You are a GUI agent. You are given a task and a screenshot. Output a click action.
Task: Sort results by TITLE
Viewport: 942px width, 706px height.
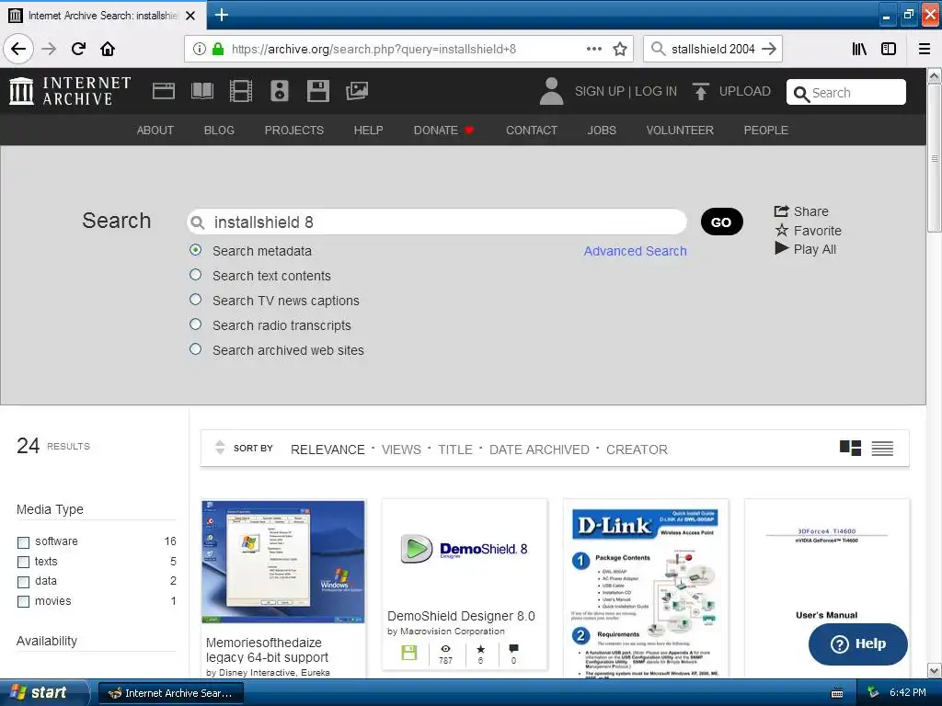coord(454,450)
